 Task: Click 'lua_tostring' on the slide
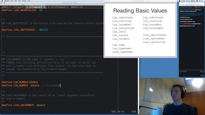152,21
